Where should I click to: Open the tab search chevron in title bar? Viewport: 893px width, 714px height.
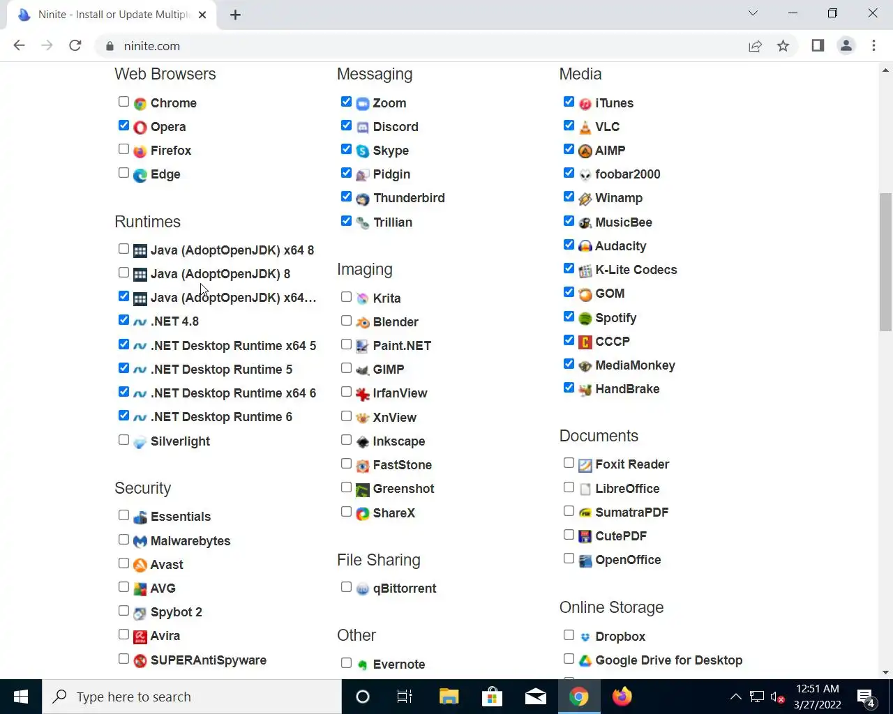point(753,13)
